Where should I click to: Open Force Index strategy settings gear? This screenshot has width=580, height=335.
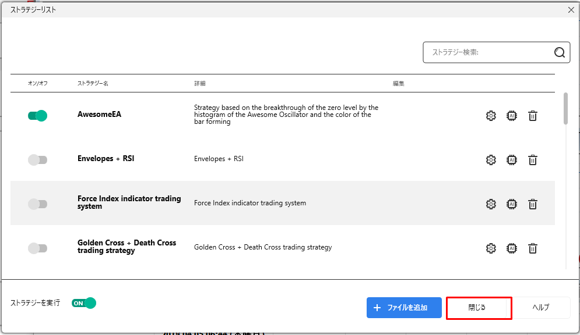(x=491, y=204)
